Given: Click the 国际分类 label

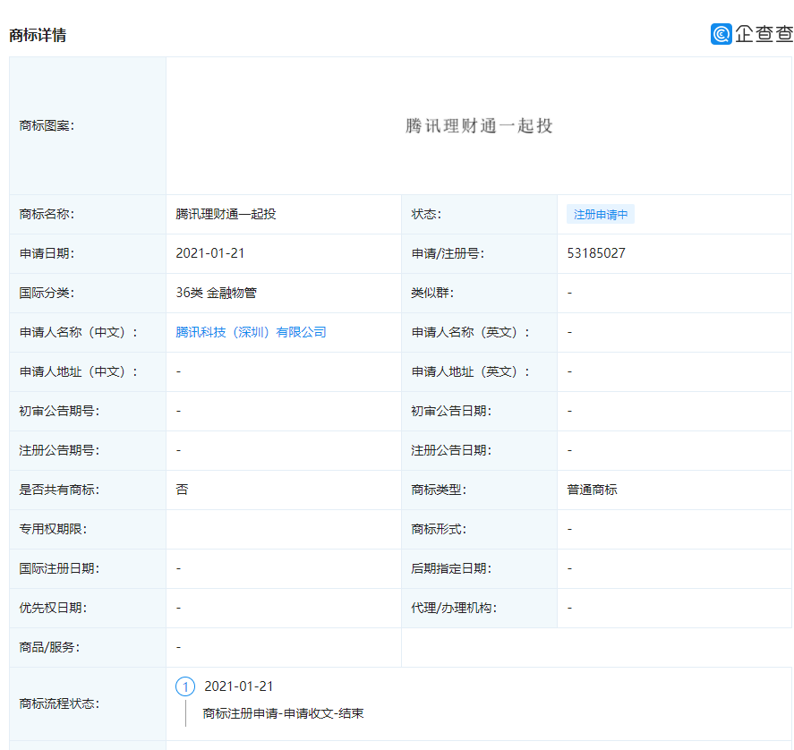Looking at the screenshot, I should click(47, 293).
